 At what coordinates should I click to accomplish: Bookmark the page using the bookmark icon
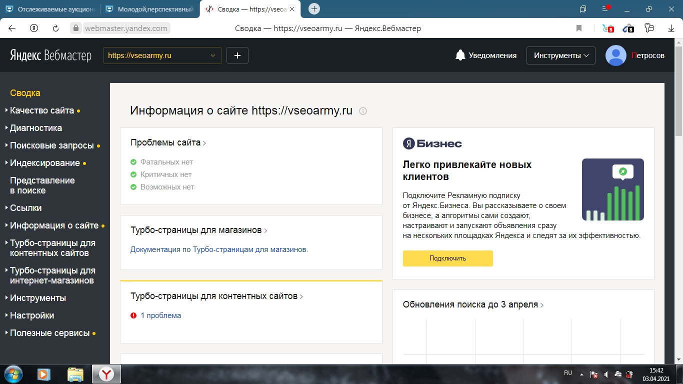pos(579,28)
